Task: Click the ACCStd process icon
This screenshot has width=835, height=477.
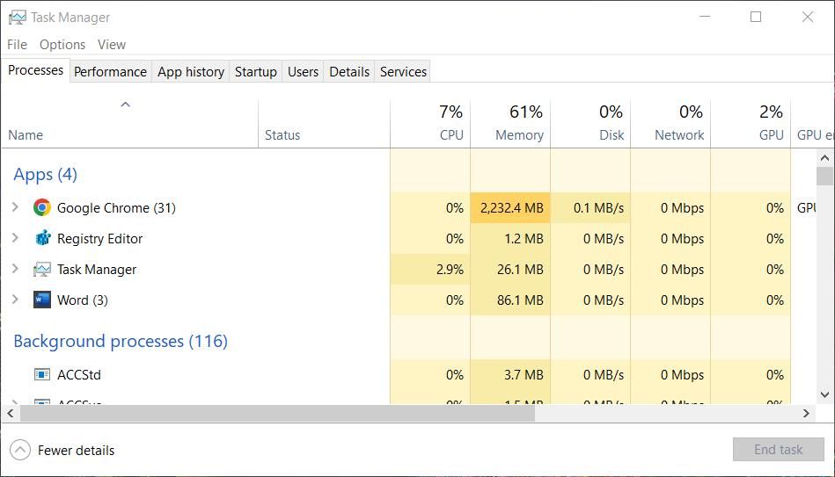Action: (41, 375)
